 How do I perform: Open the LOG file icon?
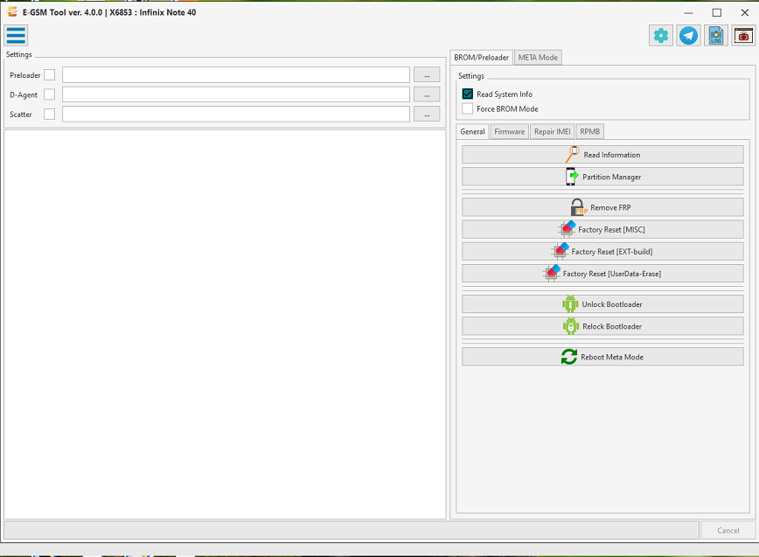coord(716,36)
